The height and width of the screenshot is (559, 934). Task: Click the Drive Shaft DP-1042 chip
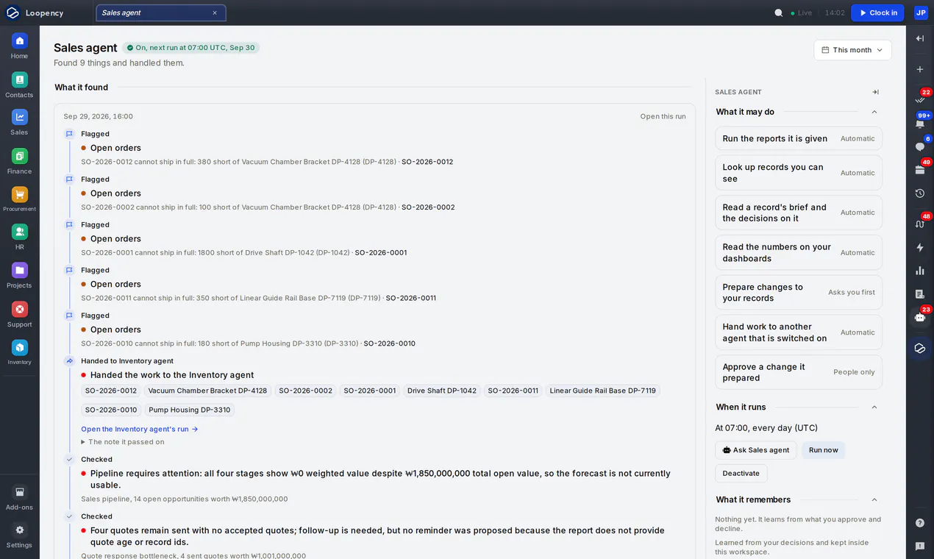tap(442, 391)
